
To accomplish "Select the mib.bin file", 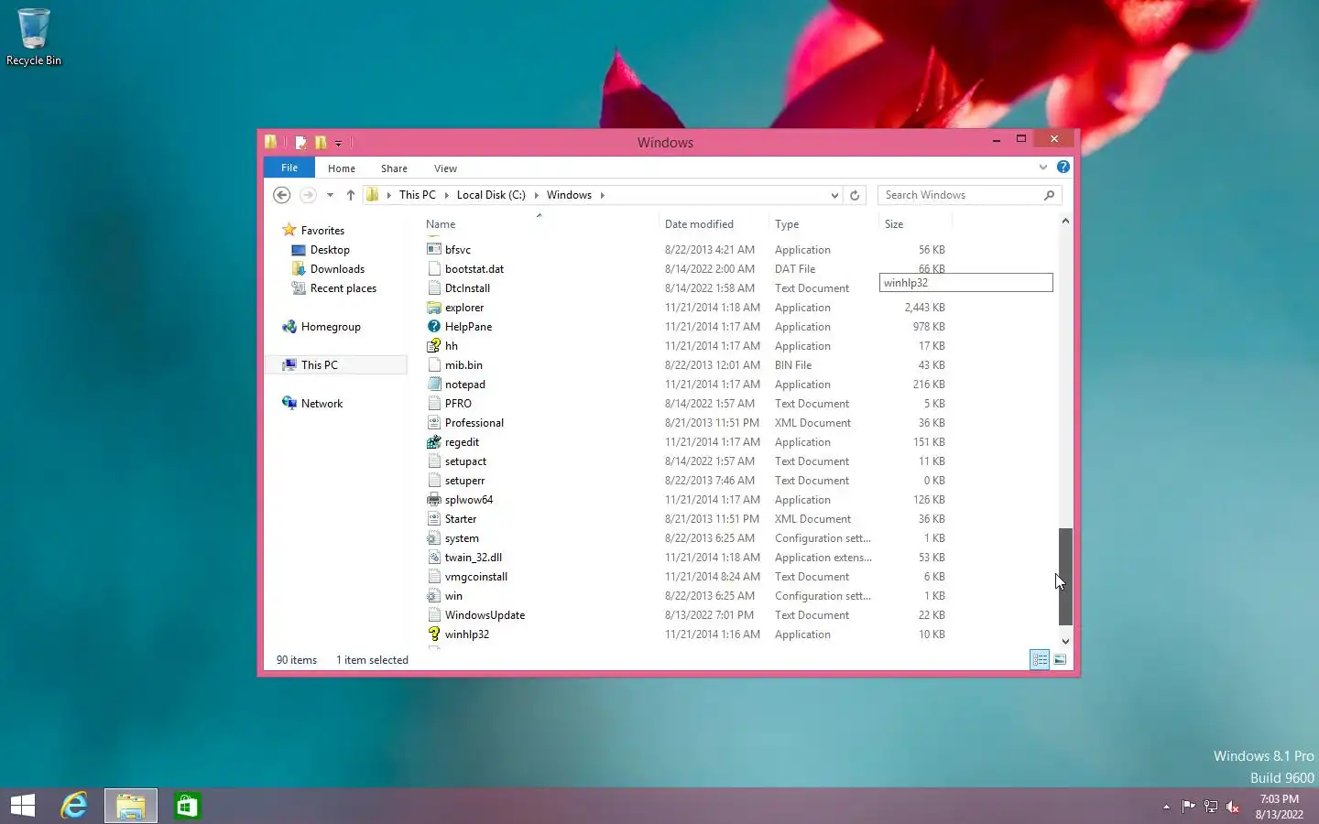I will [463, 365].
